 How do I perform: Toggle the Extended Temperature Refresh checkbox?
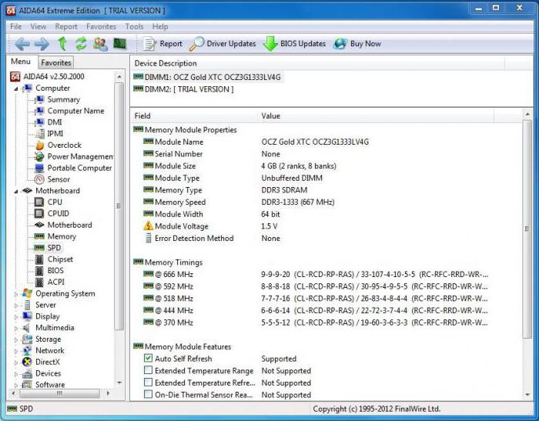[148, 383]
